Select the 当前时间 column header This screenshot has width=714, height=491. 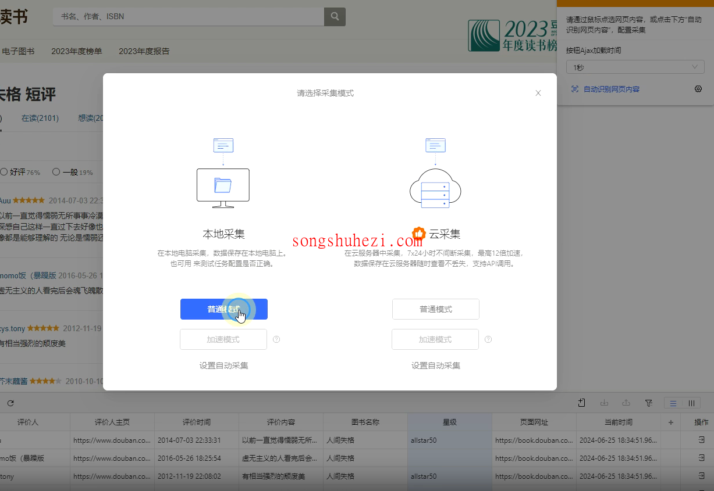tap(619, 422)
